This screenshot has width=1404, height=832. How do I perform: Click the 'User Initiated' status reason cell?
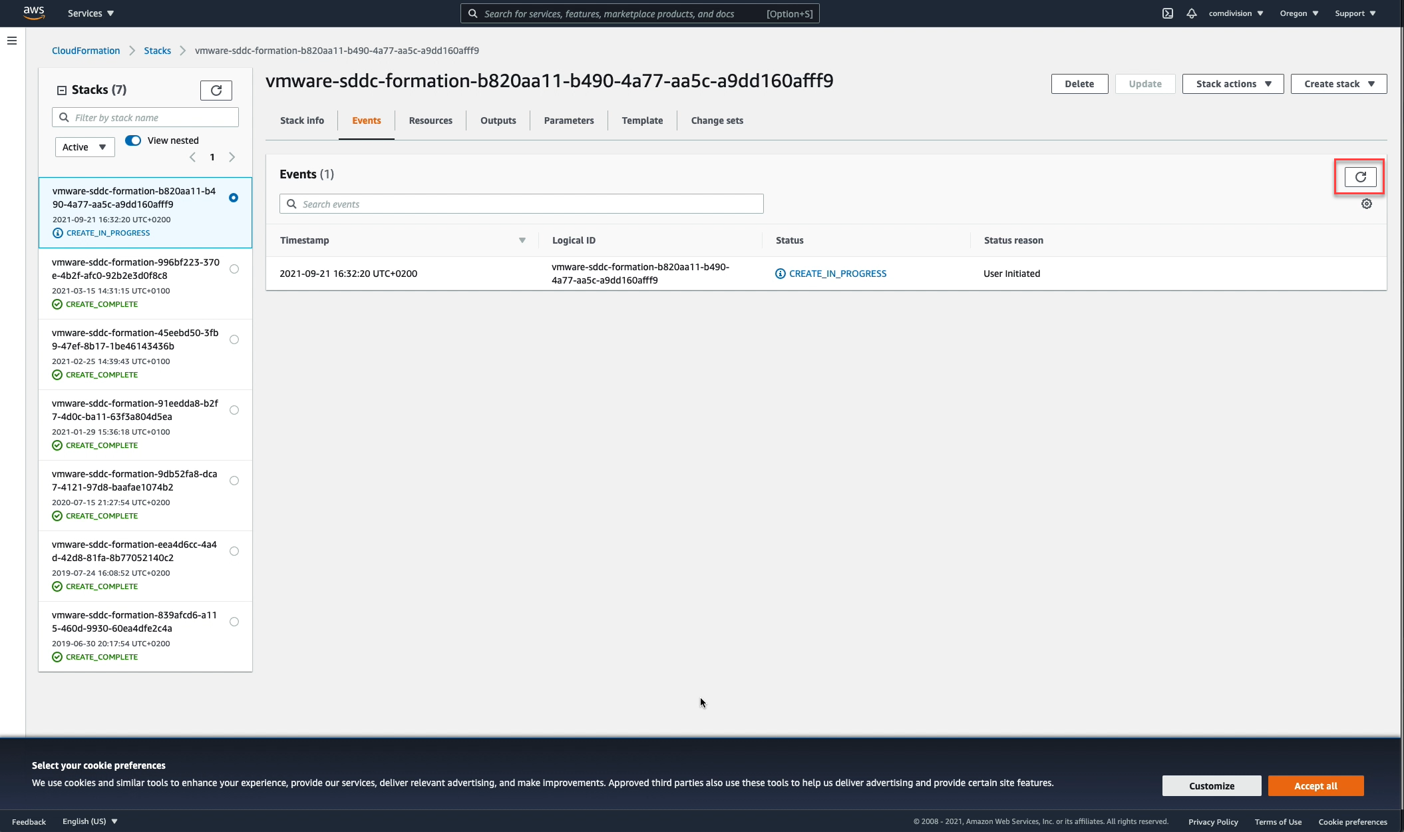coord(1011,274)
